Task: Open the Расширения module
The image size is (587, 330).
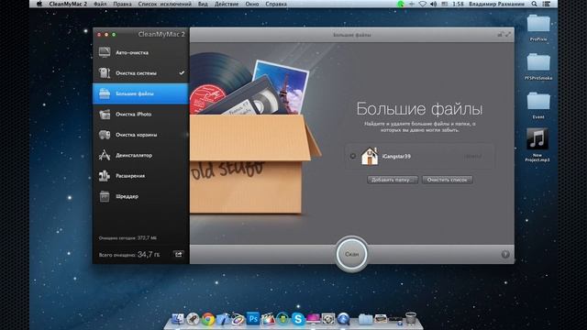Action: [140, 176]
